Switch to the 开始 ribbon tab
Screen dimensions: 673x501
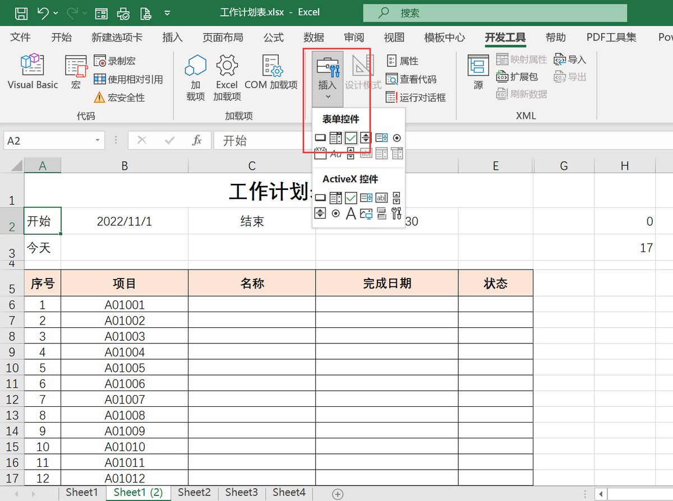61,38
